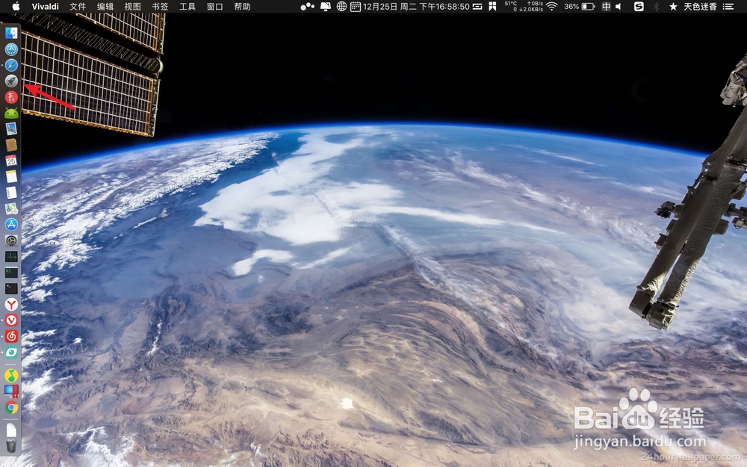Click the network speed KB/s indicator
This screenshot has height=467, width=747.
point(530,6)
